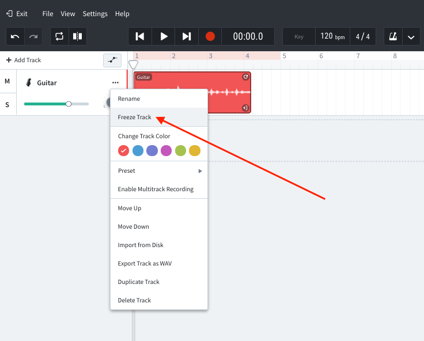
Task: Open the Settings menu
Action: pyautogui.click(x=95, y=14)
